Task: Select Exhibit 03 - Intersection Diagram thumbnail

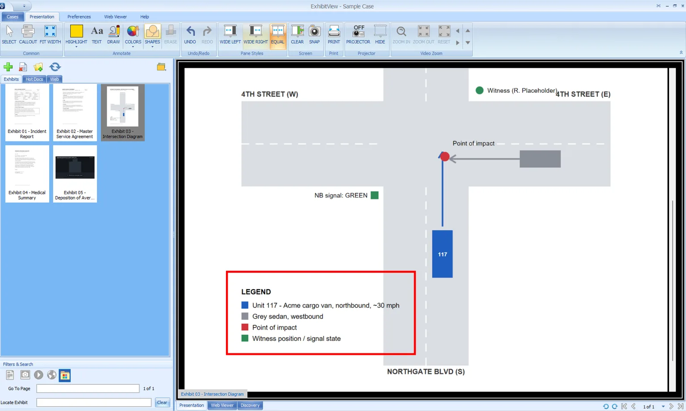Action: point(122,112)
